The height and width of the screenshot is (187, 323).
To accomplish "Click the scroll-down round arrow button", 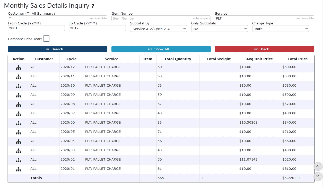I will [x=318, y=176].
